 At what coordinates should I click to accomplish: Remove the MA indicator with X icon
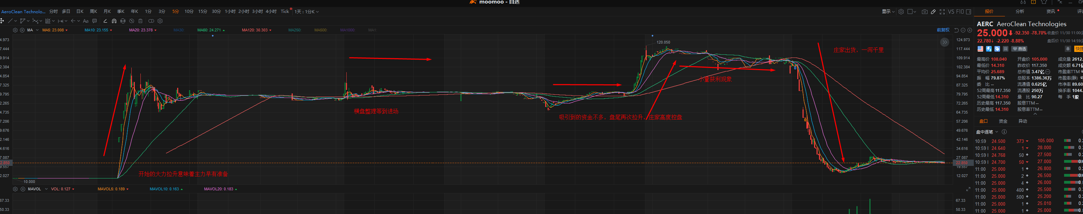(22, 30)
